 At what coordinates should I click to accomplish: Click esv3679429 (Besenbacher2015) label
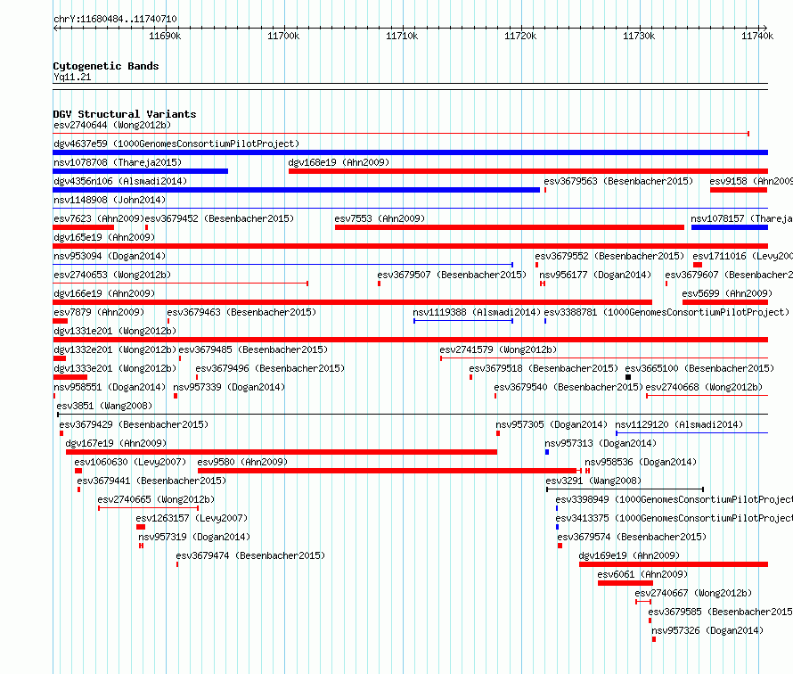134,424
